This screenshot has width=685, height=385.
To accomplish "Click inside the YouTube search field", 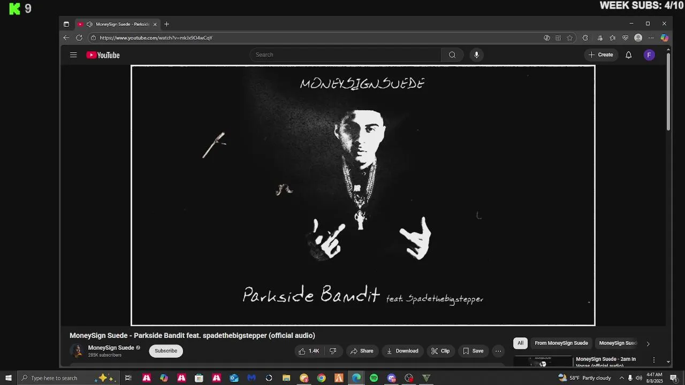I will (x=345, y=55).
